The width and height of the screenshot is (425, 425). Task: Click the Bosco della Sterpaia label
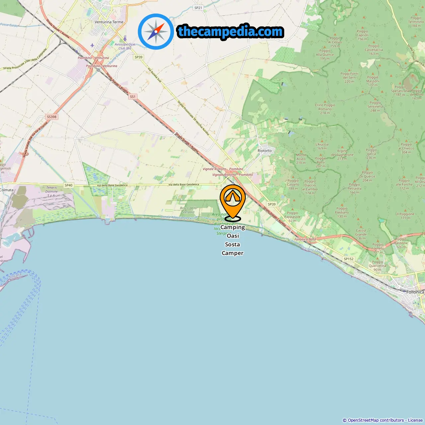click(188, 210)
